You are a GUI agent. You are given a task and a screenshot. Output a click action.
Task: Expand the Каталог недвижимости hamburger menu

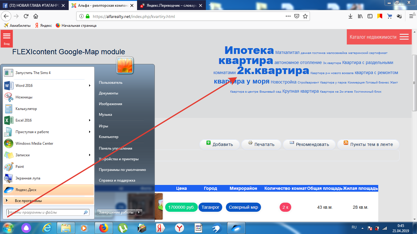click(404, 37)
